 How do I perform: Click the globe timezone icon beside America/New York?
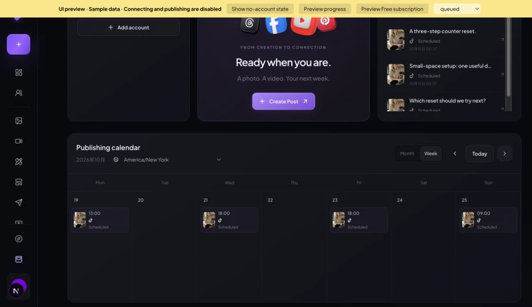click(116, 160)
